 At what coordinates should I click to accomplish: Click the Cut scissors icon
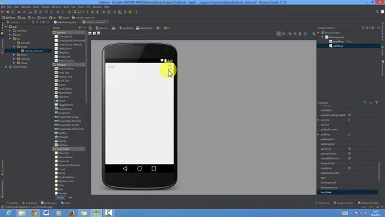click(x=30, y=12)
